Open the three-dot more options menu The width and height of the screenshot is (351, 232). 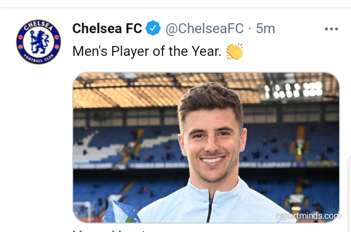[331, 29]
